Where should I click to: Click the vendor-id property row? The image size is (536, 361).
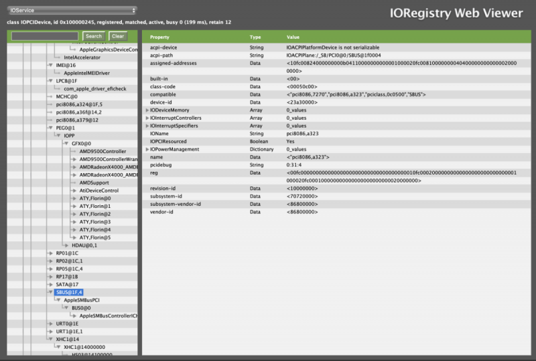click(336, 212)
